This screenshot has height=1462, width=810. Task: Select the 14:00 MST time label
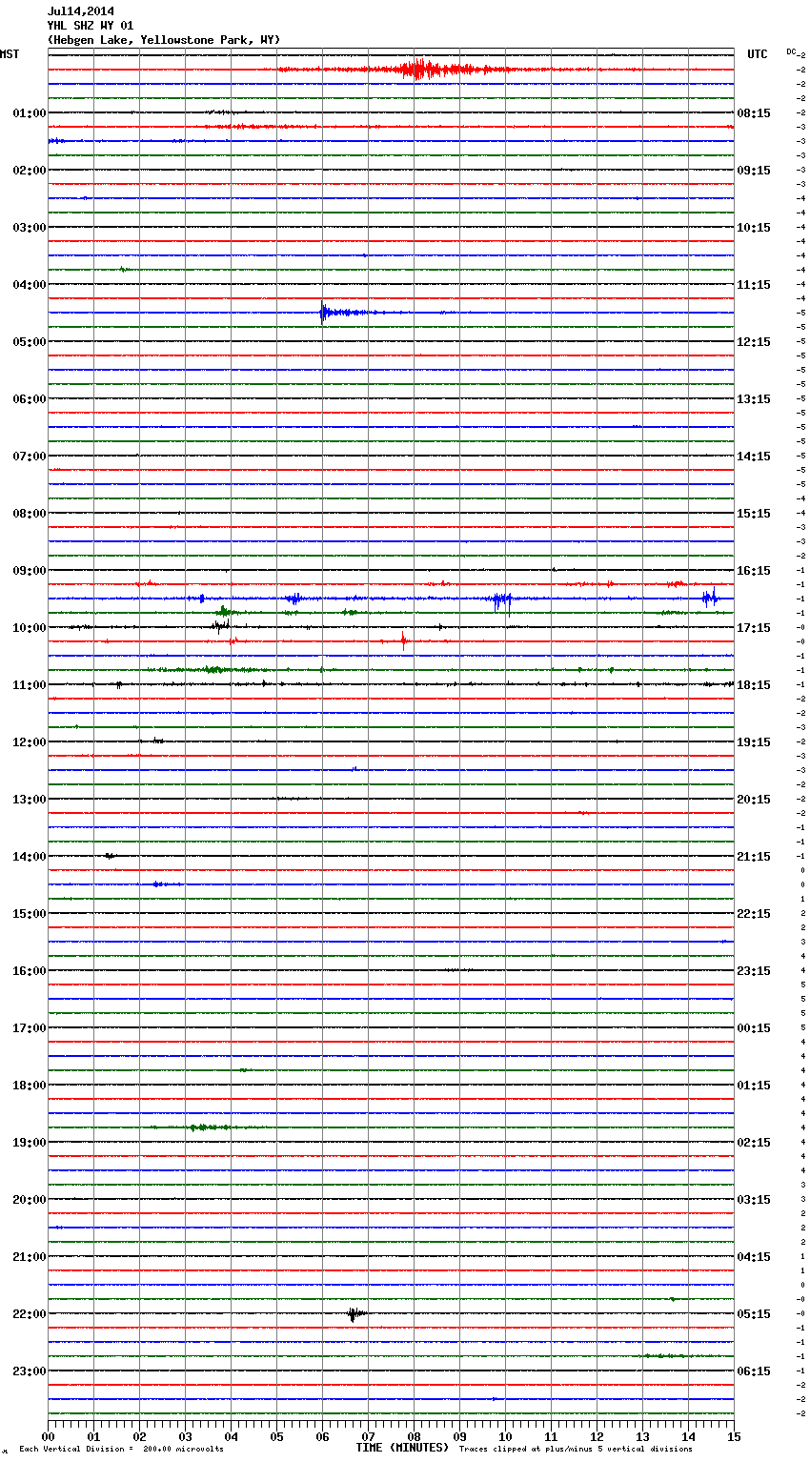point(30,857)
